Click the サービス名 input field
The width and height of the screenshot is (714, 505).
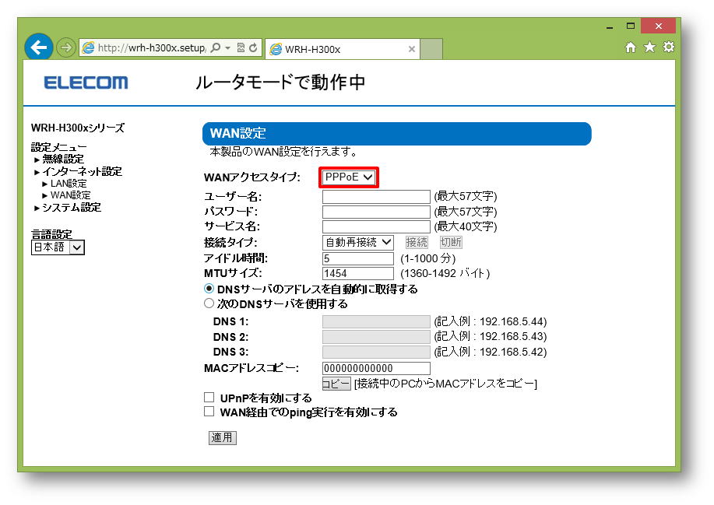click(x=376, y=226)
